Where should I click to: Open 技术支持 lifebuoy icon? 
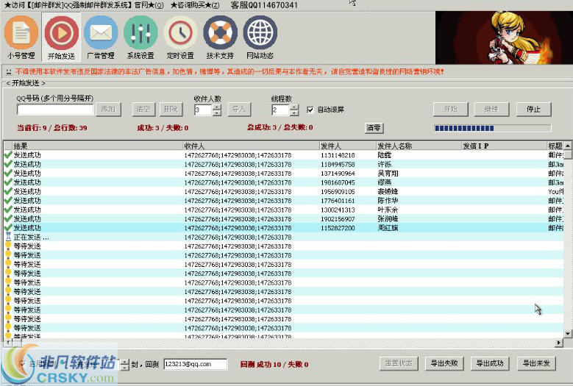[x=220, y=37]
